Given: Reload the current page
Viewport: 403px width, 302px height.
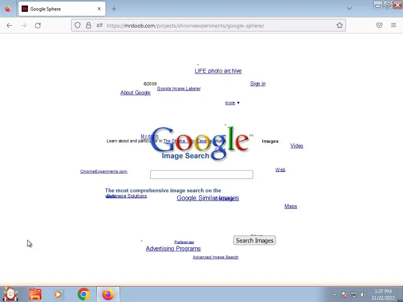Looking at the screenshot, I should 38,26.
